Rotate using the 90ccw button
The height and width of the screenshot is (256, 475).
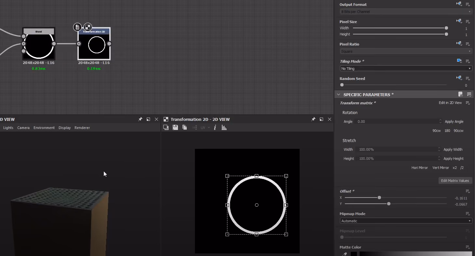pos(458,131)
